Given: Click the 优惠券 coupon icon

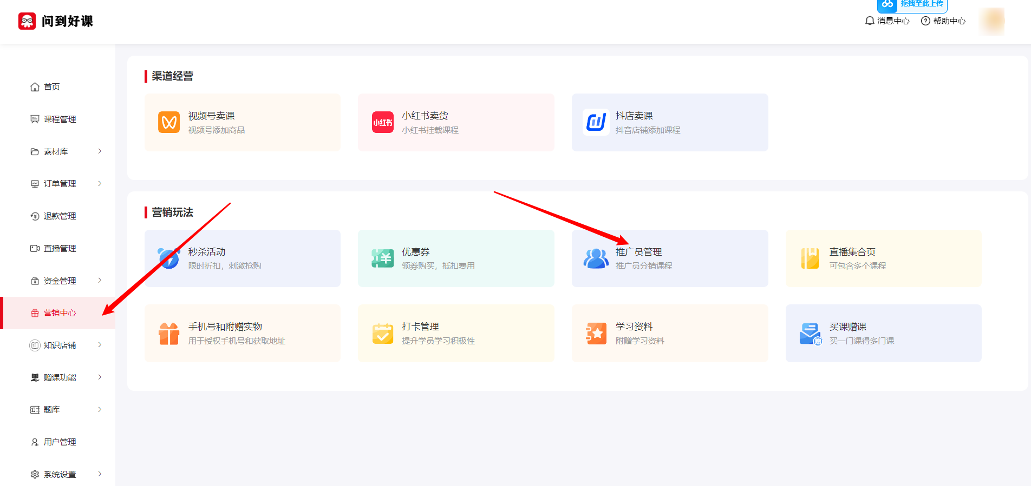Looking at the screenshot, I should click(x=382, y=258).
